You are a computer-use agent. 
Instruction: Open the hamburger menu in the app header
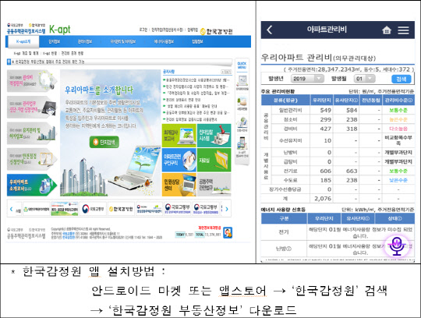click(403, 30)
